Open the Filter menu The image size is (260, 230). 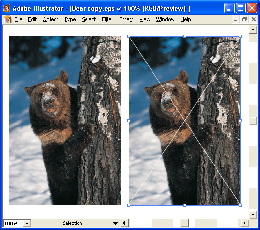(x=108, y=19)
